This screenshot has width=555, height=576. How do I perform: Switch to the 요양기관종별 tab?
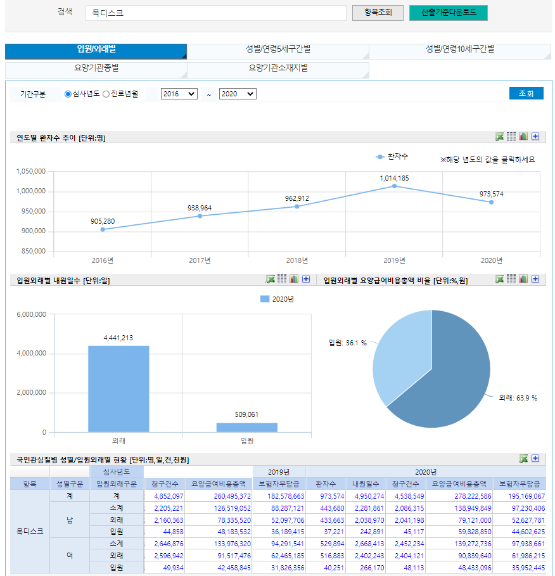(x=96, y=70)
